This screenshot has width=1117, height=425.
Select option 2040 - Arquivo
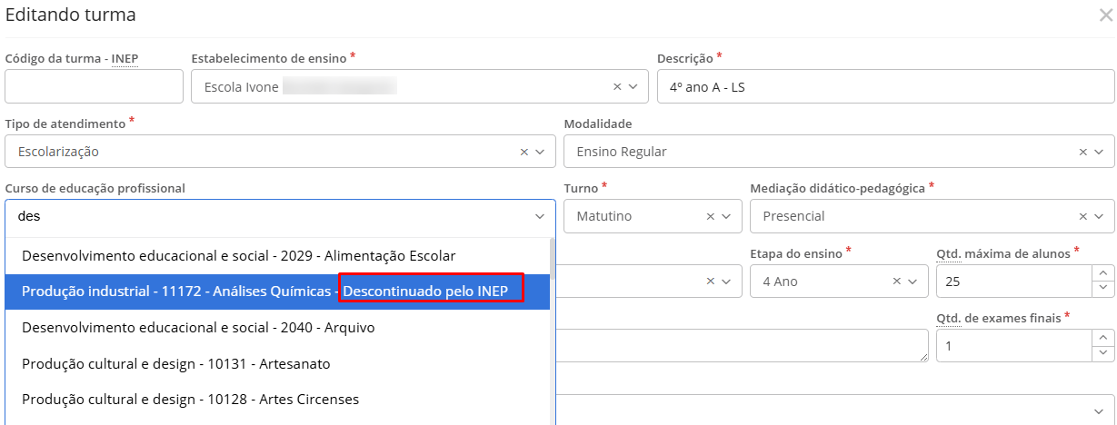point(277,327)
